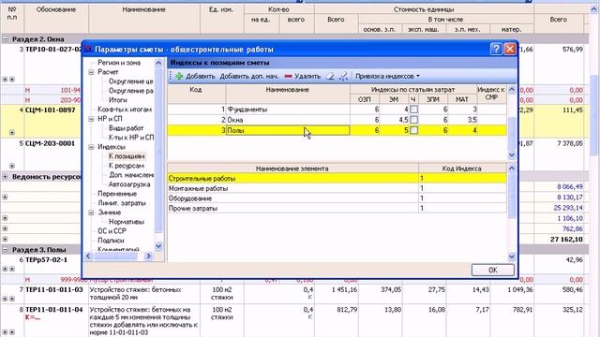Collapse Раздел 3. Полы section

[5, 250]
